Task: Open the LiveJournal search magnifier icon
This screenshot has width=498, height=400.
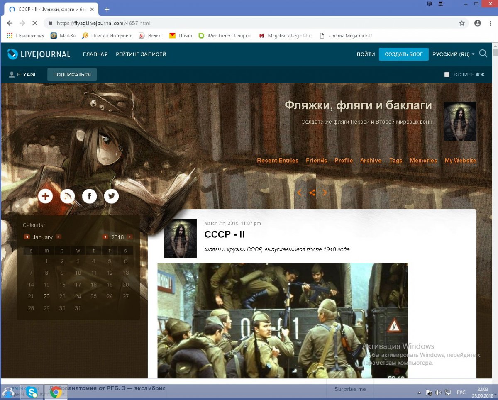Action: (483, 54)
